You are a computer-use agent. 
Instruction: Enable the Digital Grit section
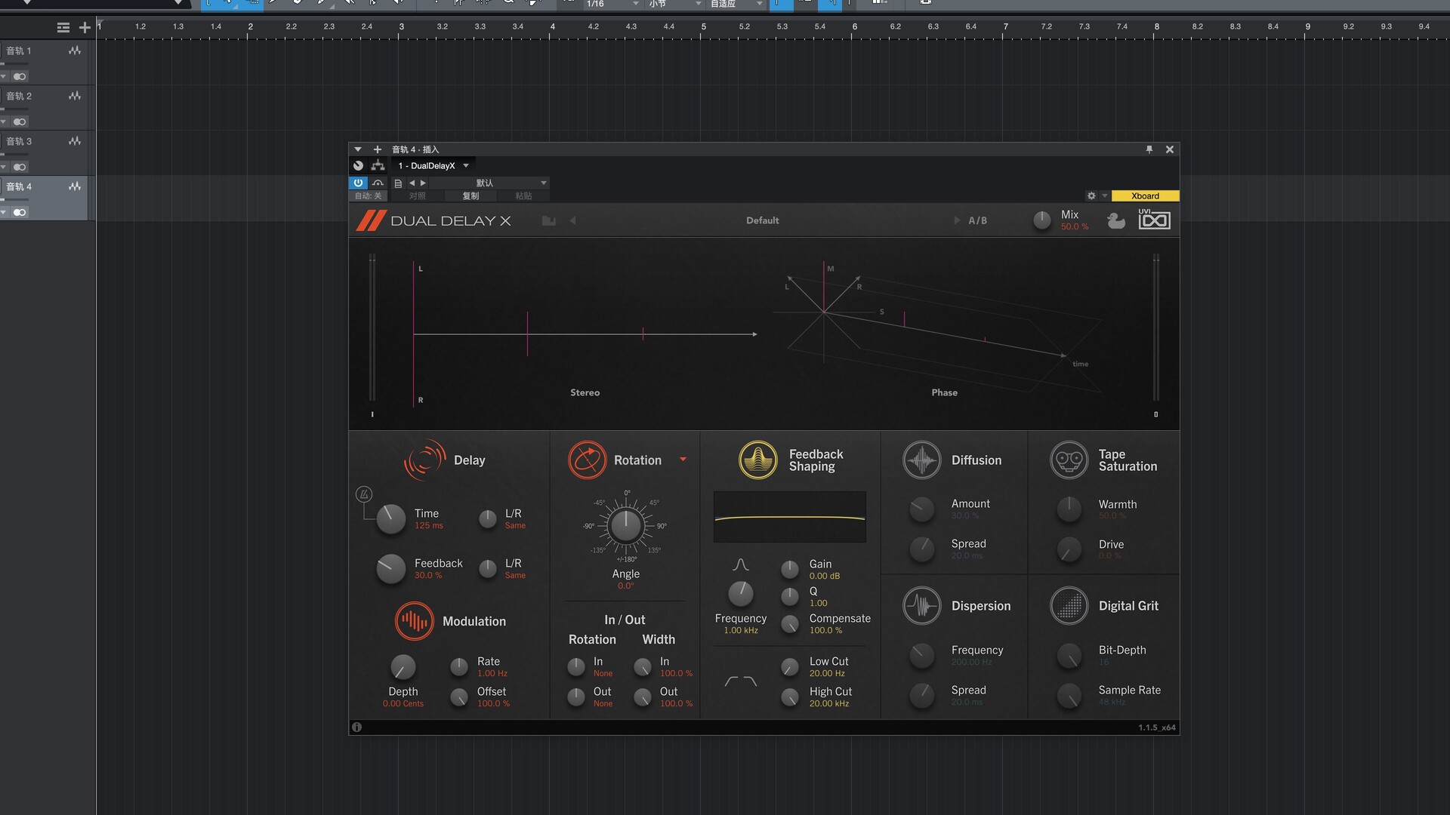1069,606
